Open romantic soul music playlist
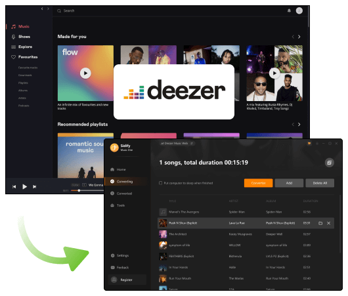Image resolution: width=348 pixels, height=296 pixels. [81, 156]
